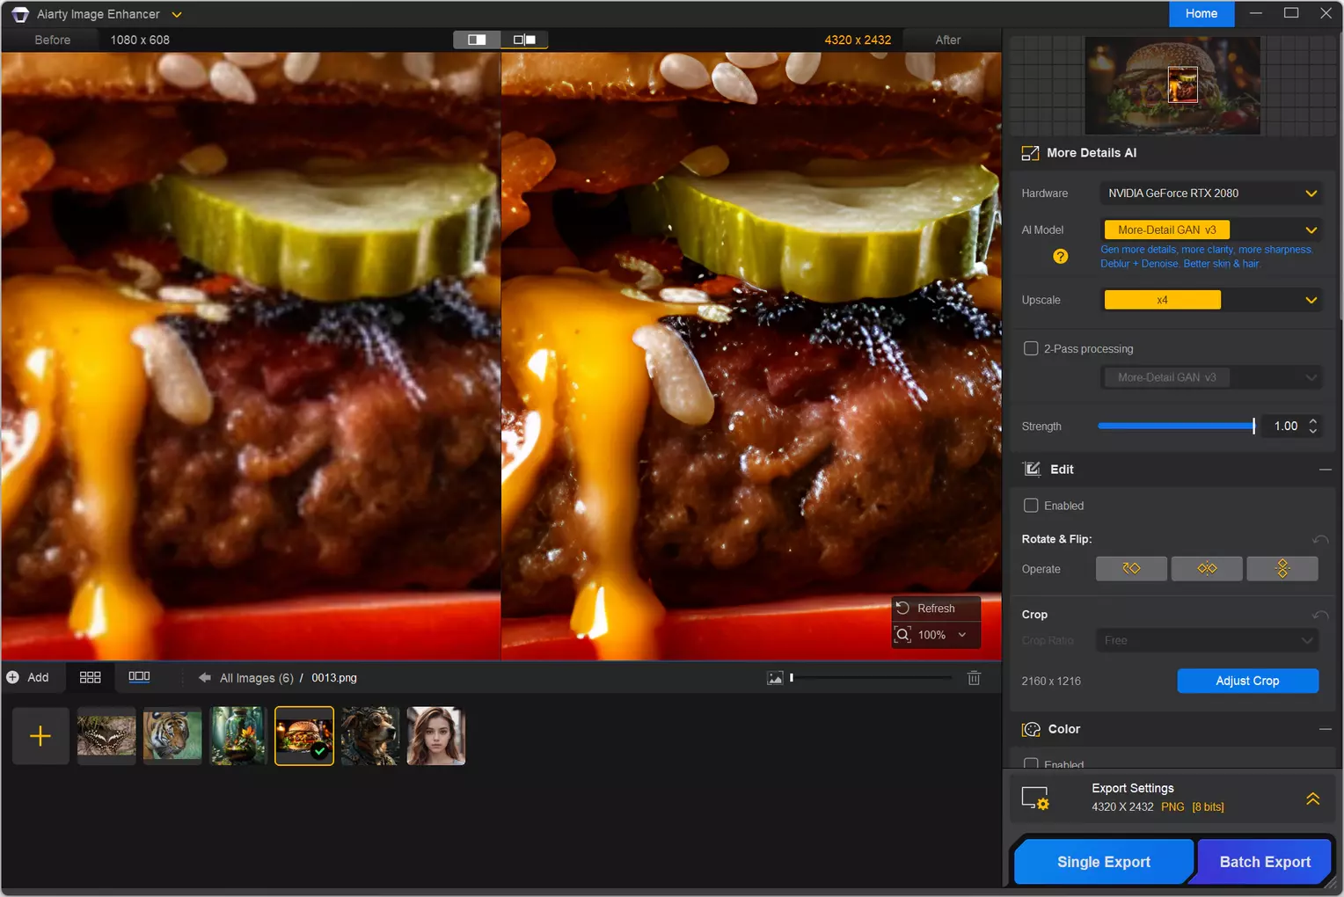Click the Single Export button
This screenshot has width=1344, height=897.
pyautogui.click(x=1103, y=862)
